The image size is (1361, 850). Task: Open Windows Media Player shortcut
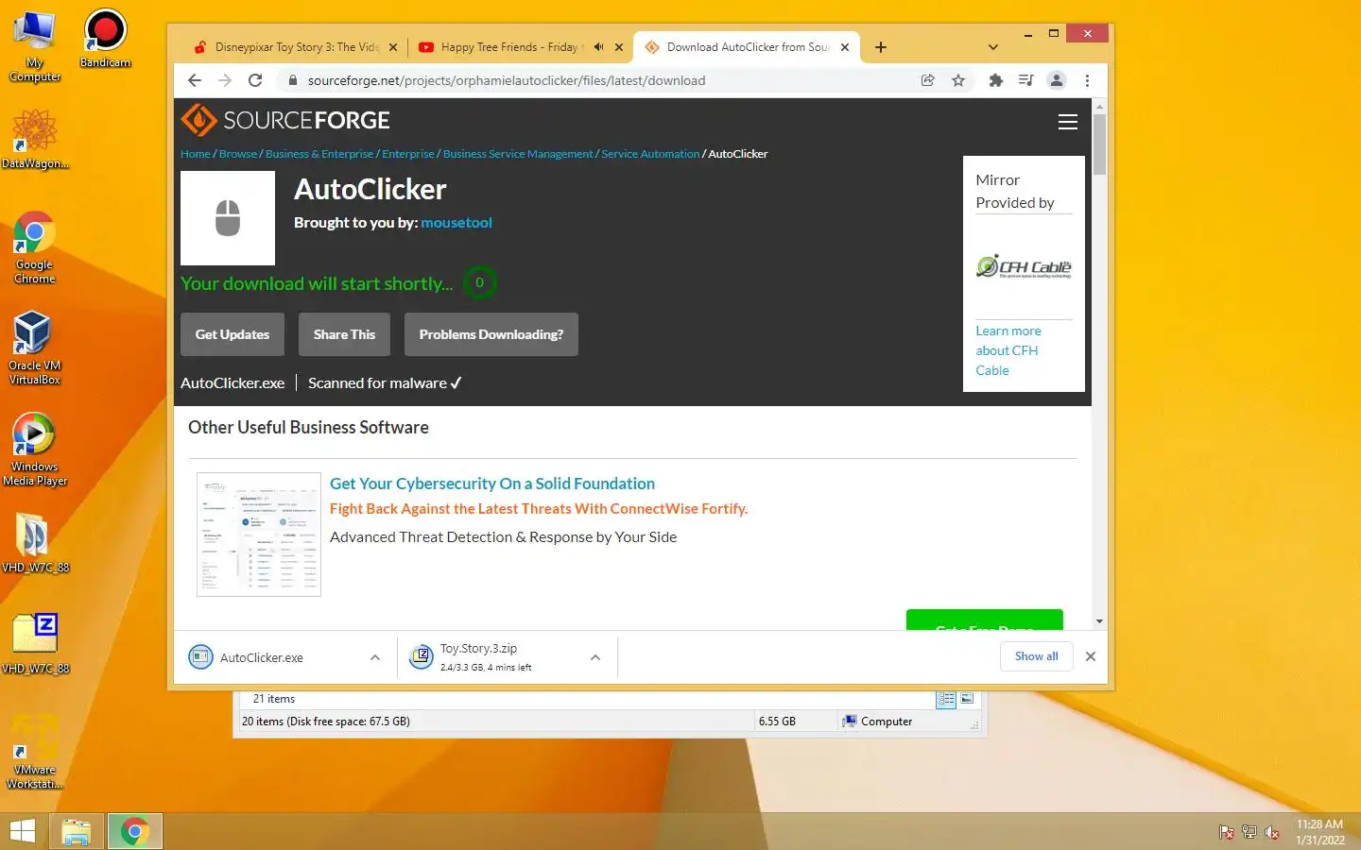click(x=35, y=450)
